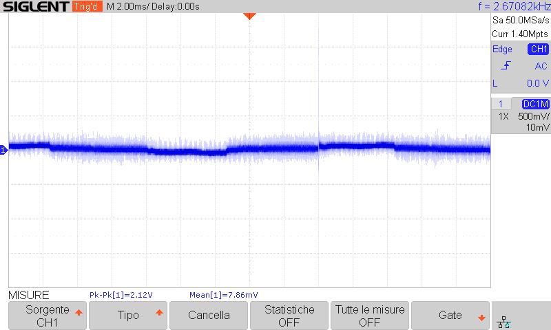Click the orange trigger position marker
The height and width of the screenshot is (330, 551).
click(249, 16)
